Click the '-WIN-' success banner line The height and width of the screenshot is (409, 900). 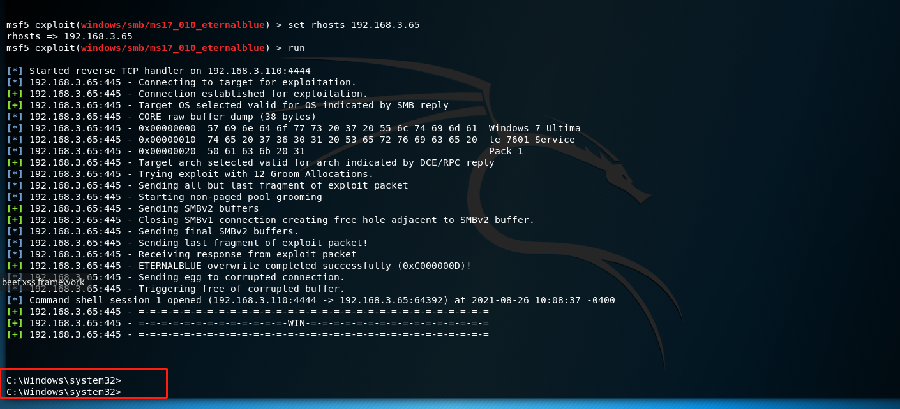tap(248, 323)
